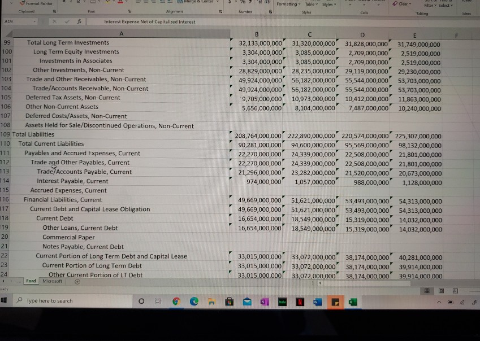Viewport: 480px width, 341px height.
Task: Expand the Name Box dropdown arrow
Action: click(34, 21)
